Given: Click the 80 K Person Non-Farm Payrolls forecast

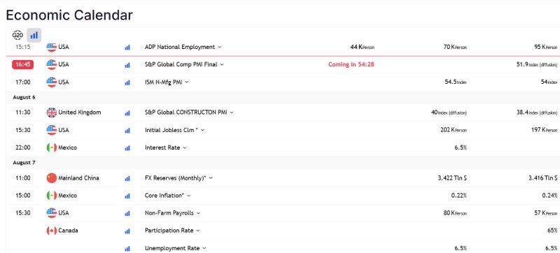Looking at the screenshot, I should pyautogui.click(x=455, y=212).
